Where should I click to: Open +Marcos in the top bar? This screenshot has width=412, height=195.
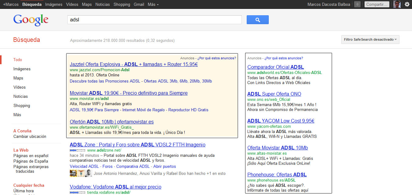(11, 4)
